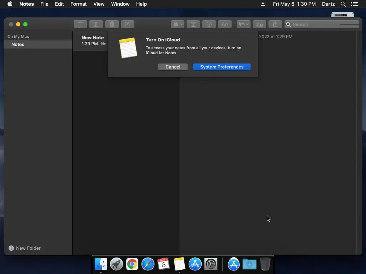The image size is (366, 274).
Task: Select the New Note list entry
Action: pyautogui.click(x=90, y=41)
